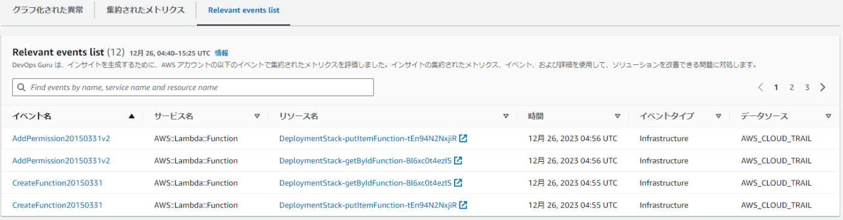Image resolution: width=843 pixels, height=220 pixels.
Task: Sort ascending by イベント名 arrow
Action: tap(132, 117)
